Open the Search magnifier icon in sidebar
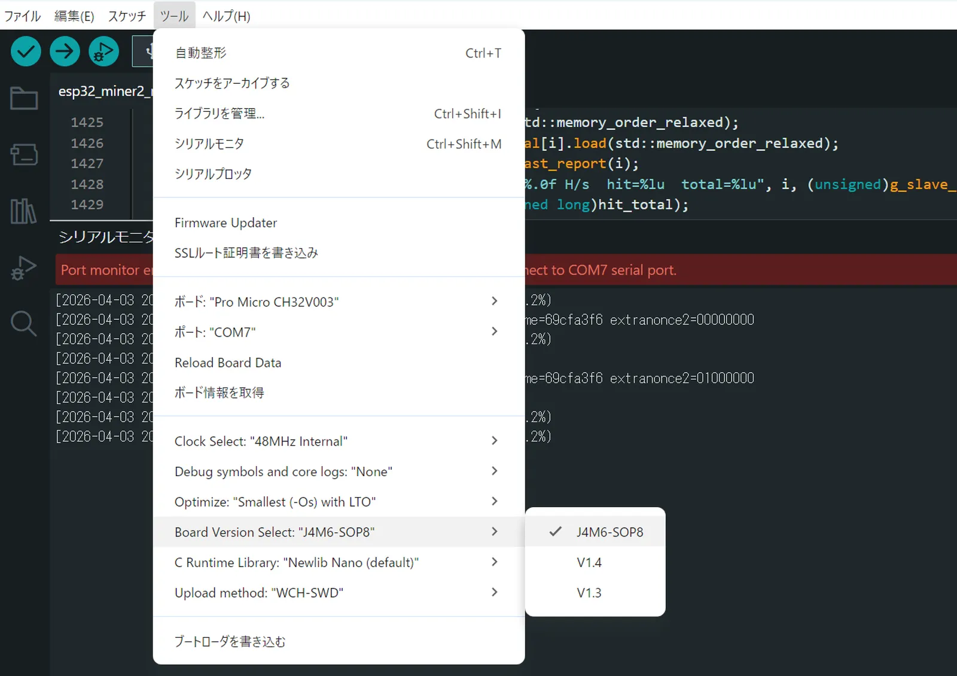The image size is (957, 676). point(24,324)
